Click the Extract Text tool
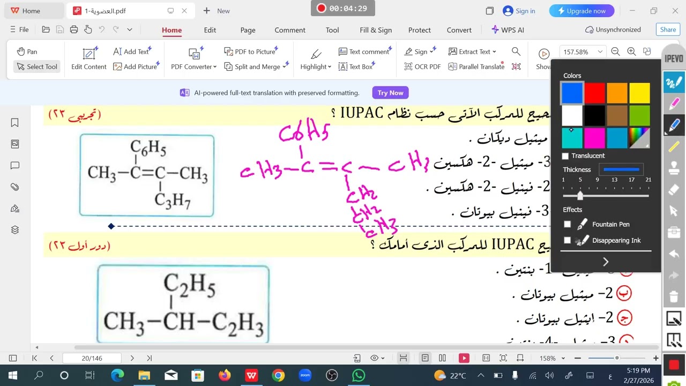The image size is (686, 386). 472,51
